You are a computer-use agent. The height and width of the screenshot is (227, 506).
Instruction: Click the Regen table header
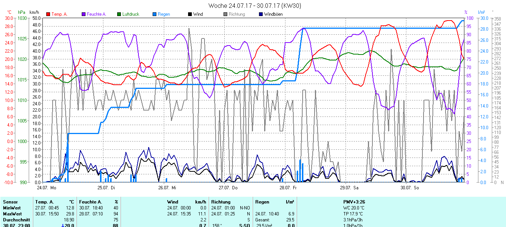[262, 202]
